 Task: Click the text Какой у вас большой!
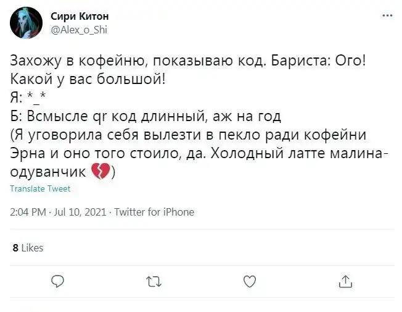pyautogui.click(x=88, y=79)
